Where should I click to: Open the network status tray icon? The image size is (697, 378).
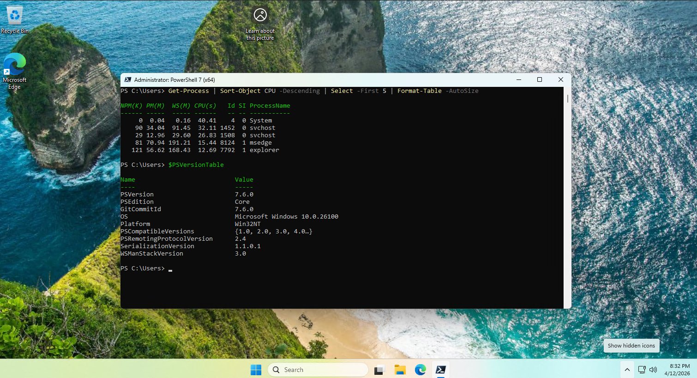(642, 370)
